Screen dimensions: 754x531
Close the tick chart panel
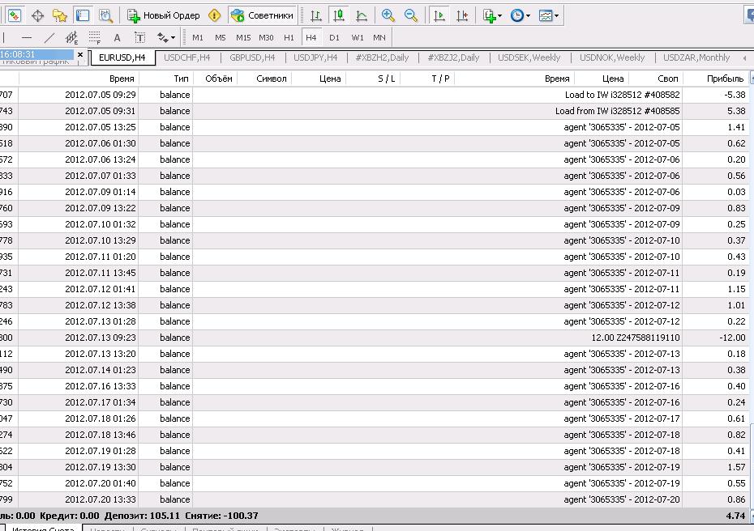click(x=80, y=55)
